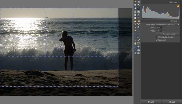The image size is (182, 104).
Task: Click the highlighted crop tool icon
Action: [138, 8]
